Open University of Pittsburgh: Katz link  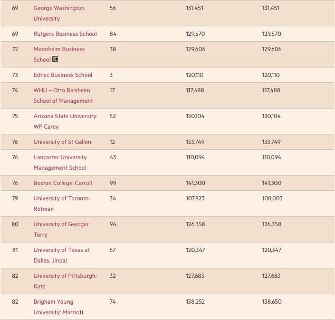[65, 281]
